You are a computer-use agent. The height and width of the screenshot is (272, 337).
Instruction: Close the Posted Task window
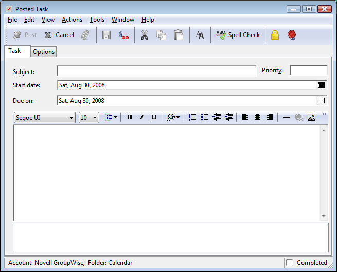(x=325, y=9)
